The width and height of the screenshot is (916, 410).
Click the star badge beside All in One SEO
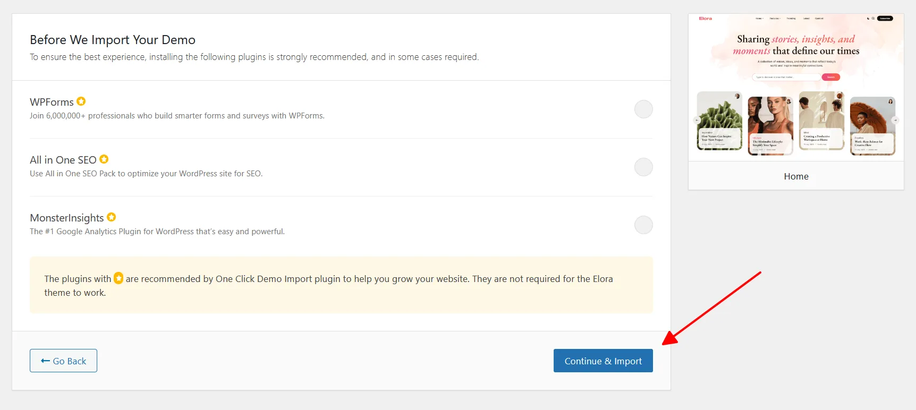104,159
